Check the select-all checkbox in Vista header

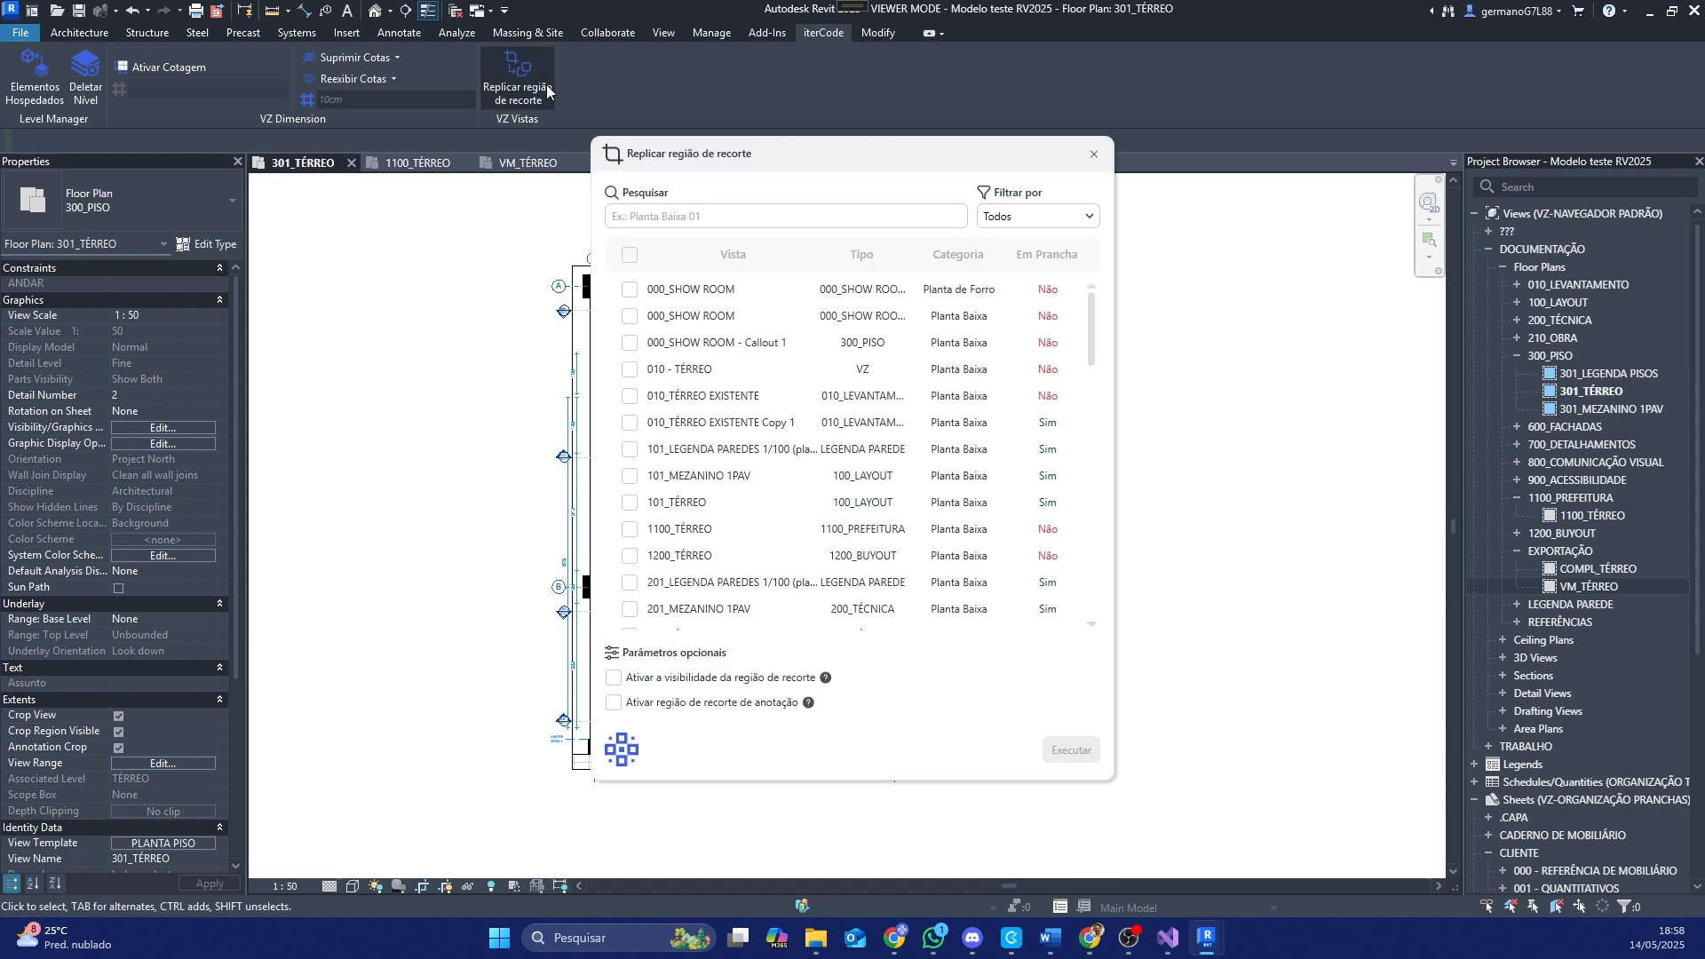630,255
